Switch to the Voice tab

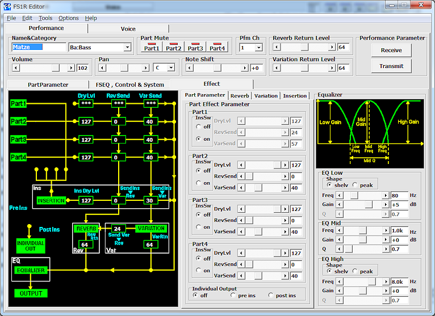(128, 29)
